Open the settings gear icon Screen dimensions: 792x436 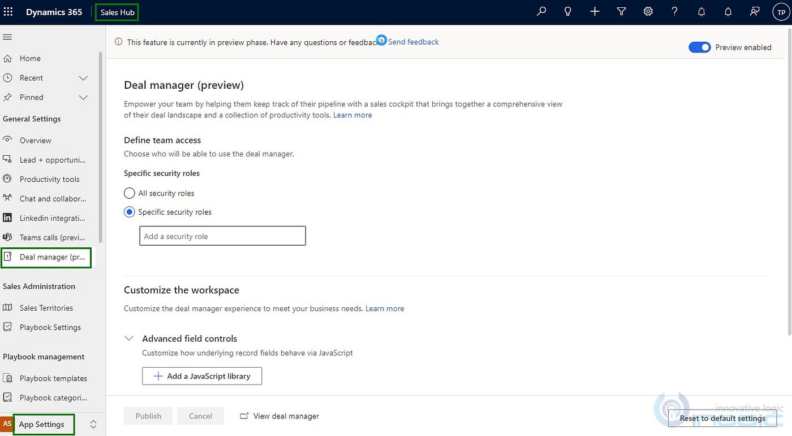point(648,11)
